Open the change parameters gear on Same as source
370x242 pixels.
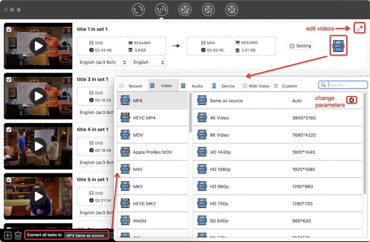click(x=351, y=100)
